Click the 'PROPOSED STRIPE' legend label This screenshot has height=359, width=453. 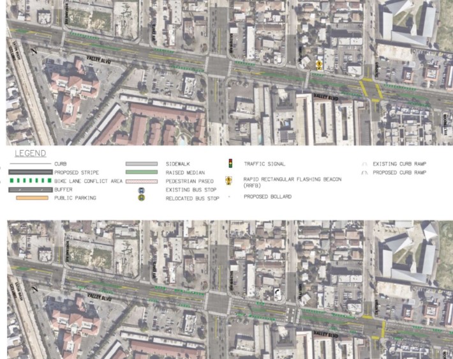[x=78, y=172]
